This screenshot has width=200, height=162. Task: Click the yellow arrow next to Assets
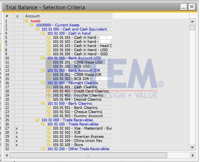26,21
